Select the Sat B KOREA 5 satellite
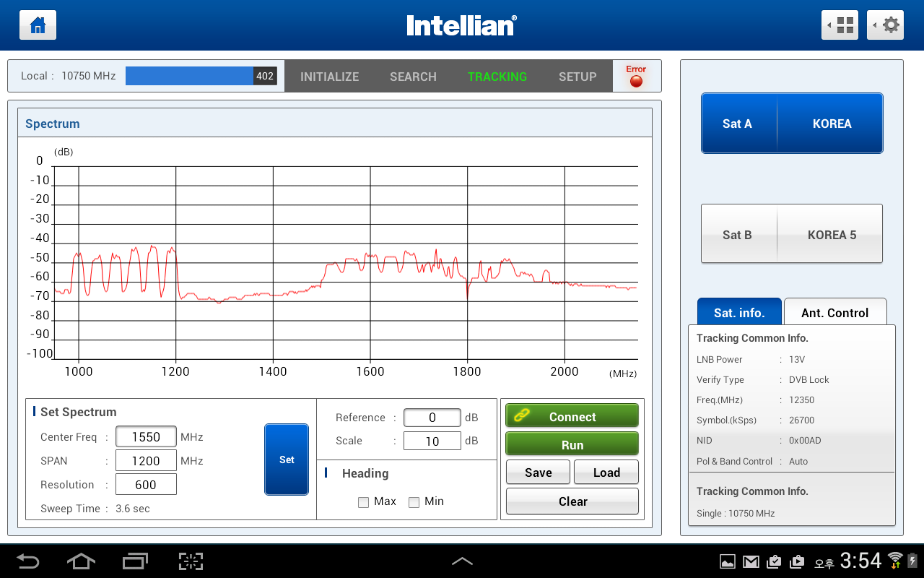Image resolution: width=924 pixels, height=578 pixels. [x=792, y=234]
